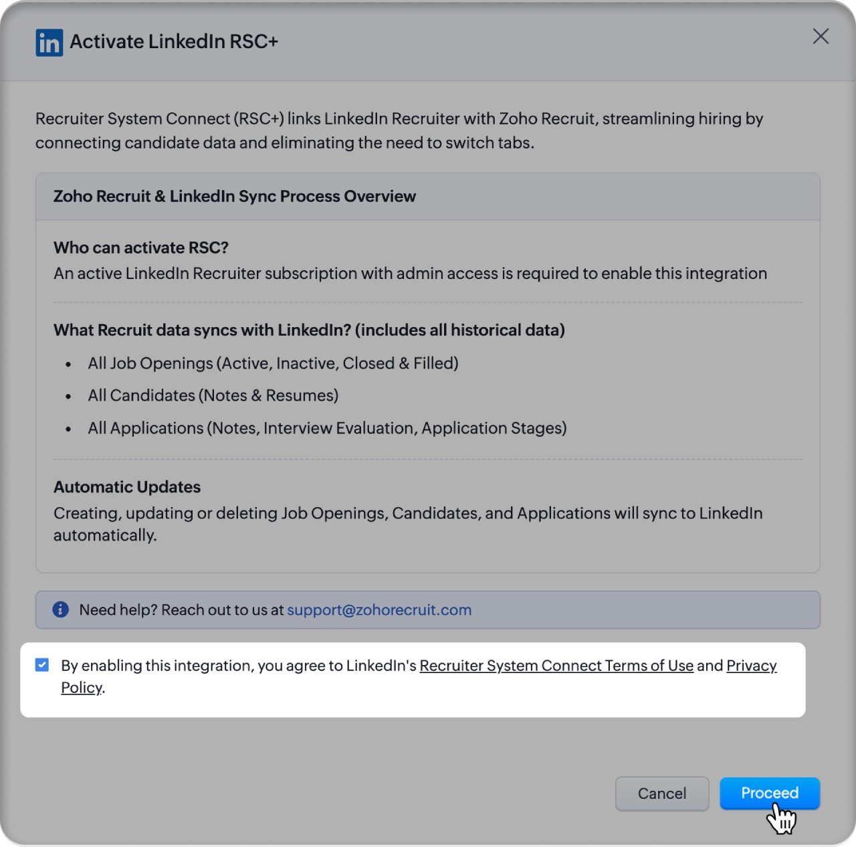Click the 'Need help? Reach out' text
The width and height of the screenshot is (856, 847).
pyautogui.click(x=181, y=610)
